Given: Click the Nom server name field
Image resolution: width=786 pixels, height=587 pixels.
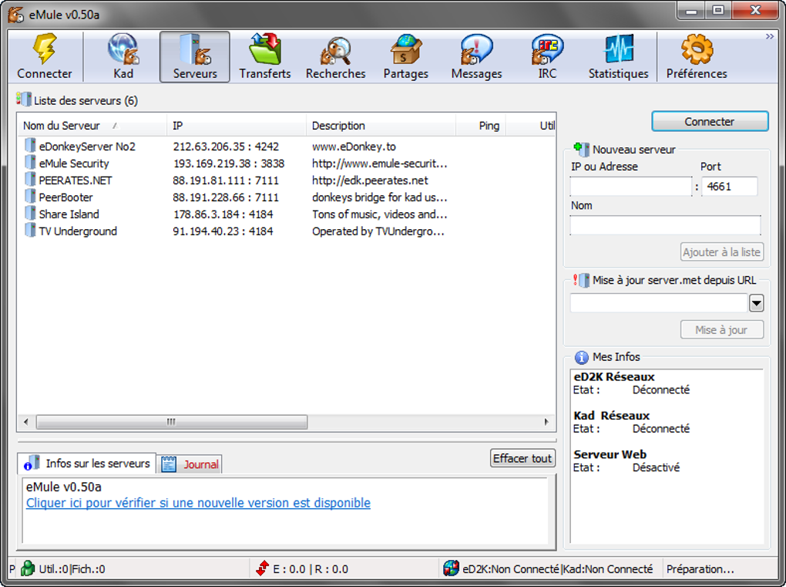Looking at the screenshot, I should tap(665, 225).
